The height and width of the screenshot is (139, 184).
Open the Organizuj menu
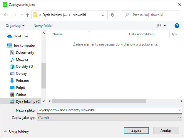click(15, 26)
